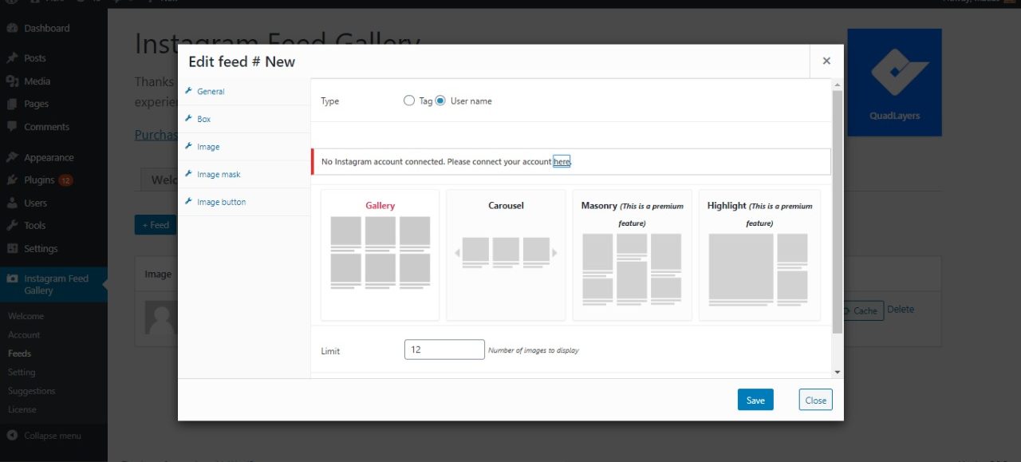
Task: Click the Instagram camera icon in sidebar
Action: tap(12, 278)
